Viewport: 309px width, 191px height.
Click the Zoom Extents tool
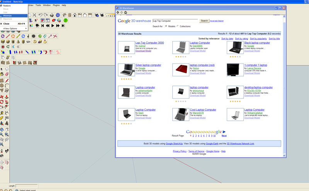[2, 145]
